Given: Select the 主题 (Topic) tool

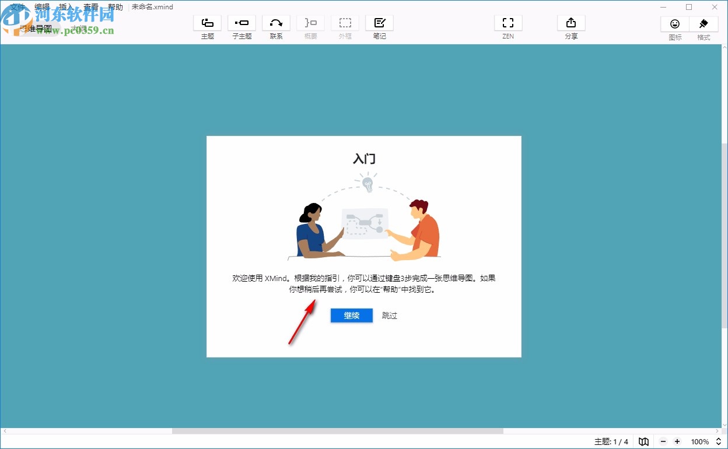Looking at the screenshot, I should 207,26.
